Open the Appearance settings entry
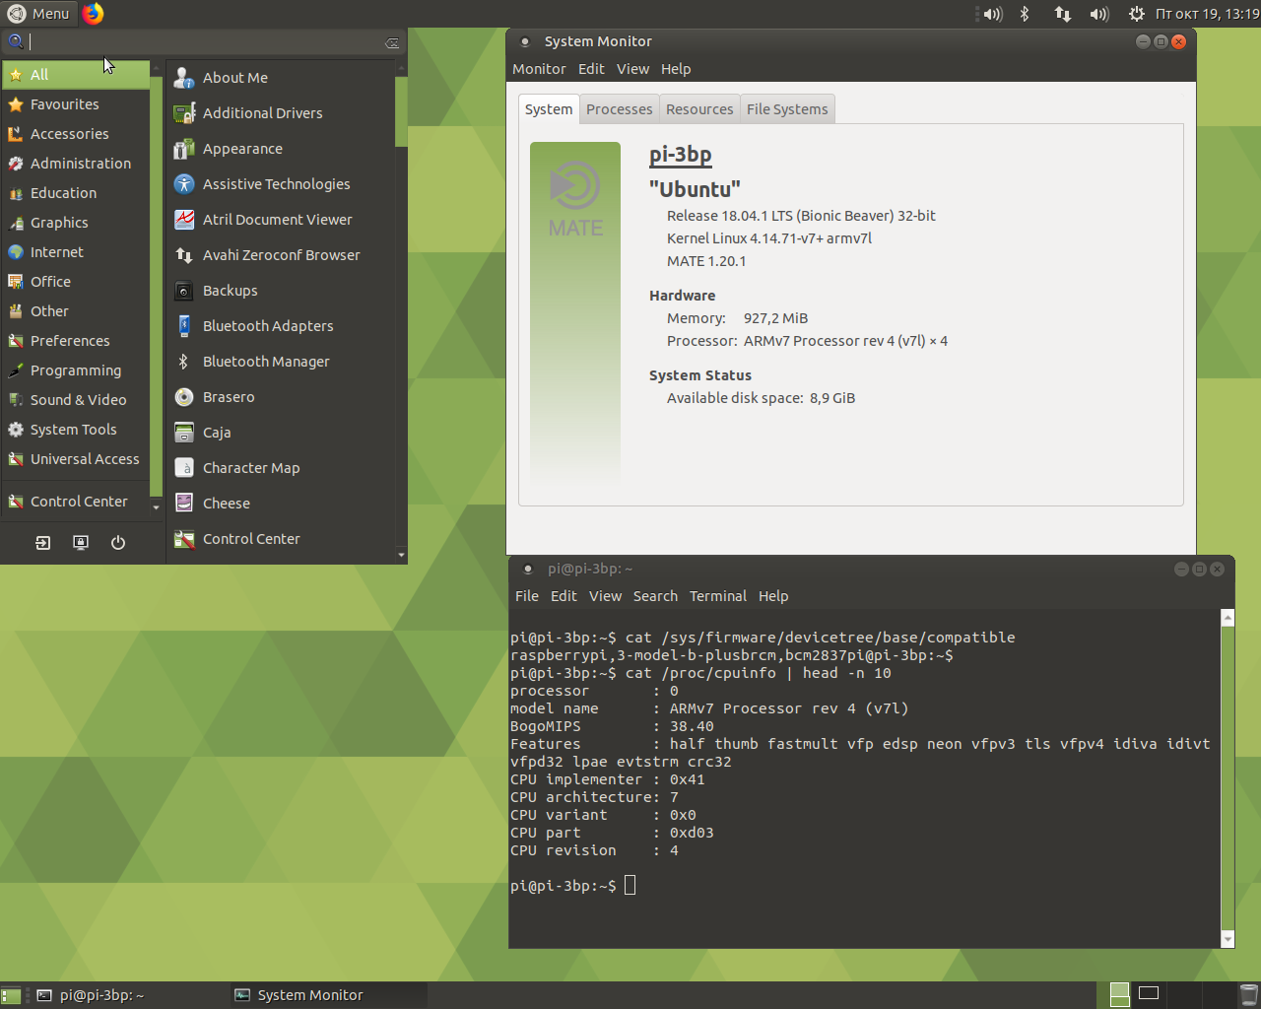The image size is (1261, 1009). tap(281, 149)
